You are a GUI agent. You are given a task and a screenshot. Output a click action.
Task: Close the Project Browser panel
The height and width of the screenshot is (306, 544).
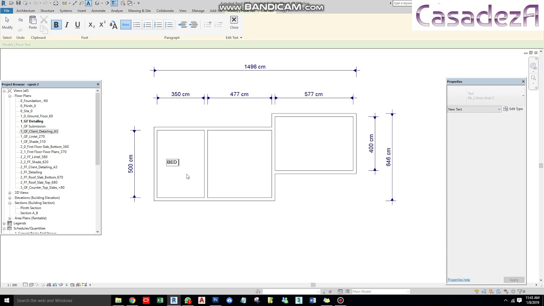(x=98, y=84)
